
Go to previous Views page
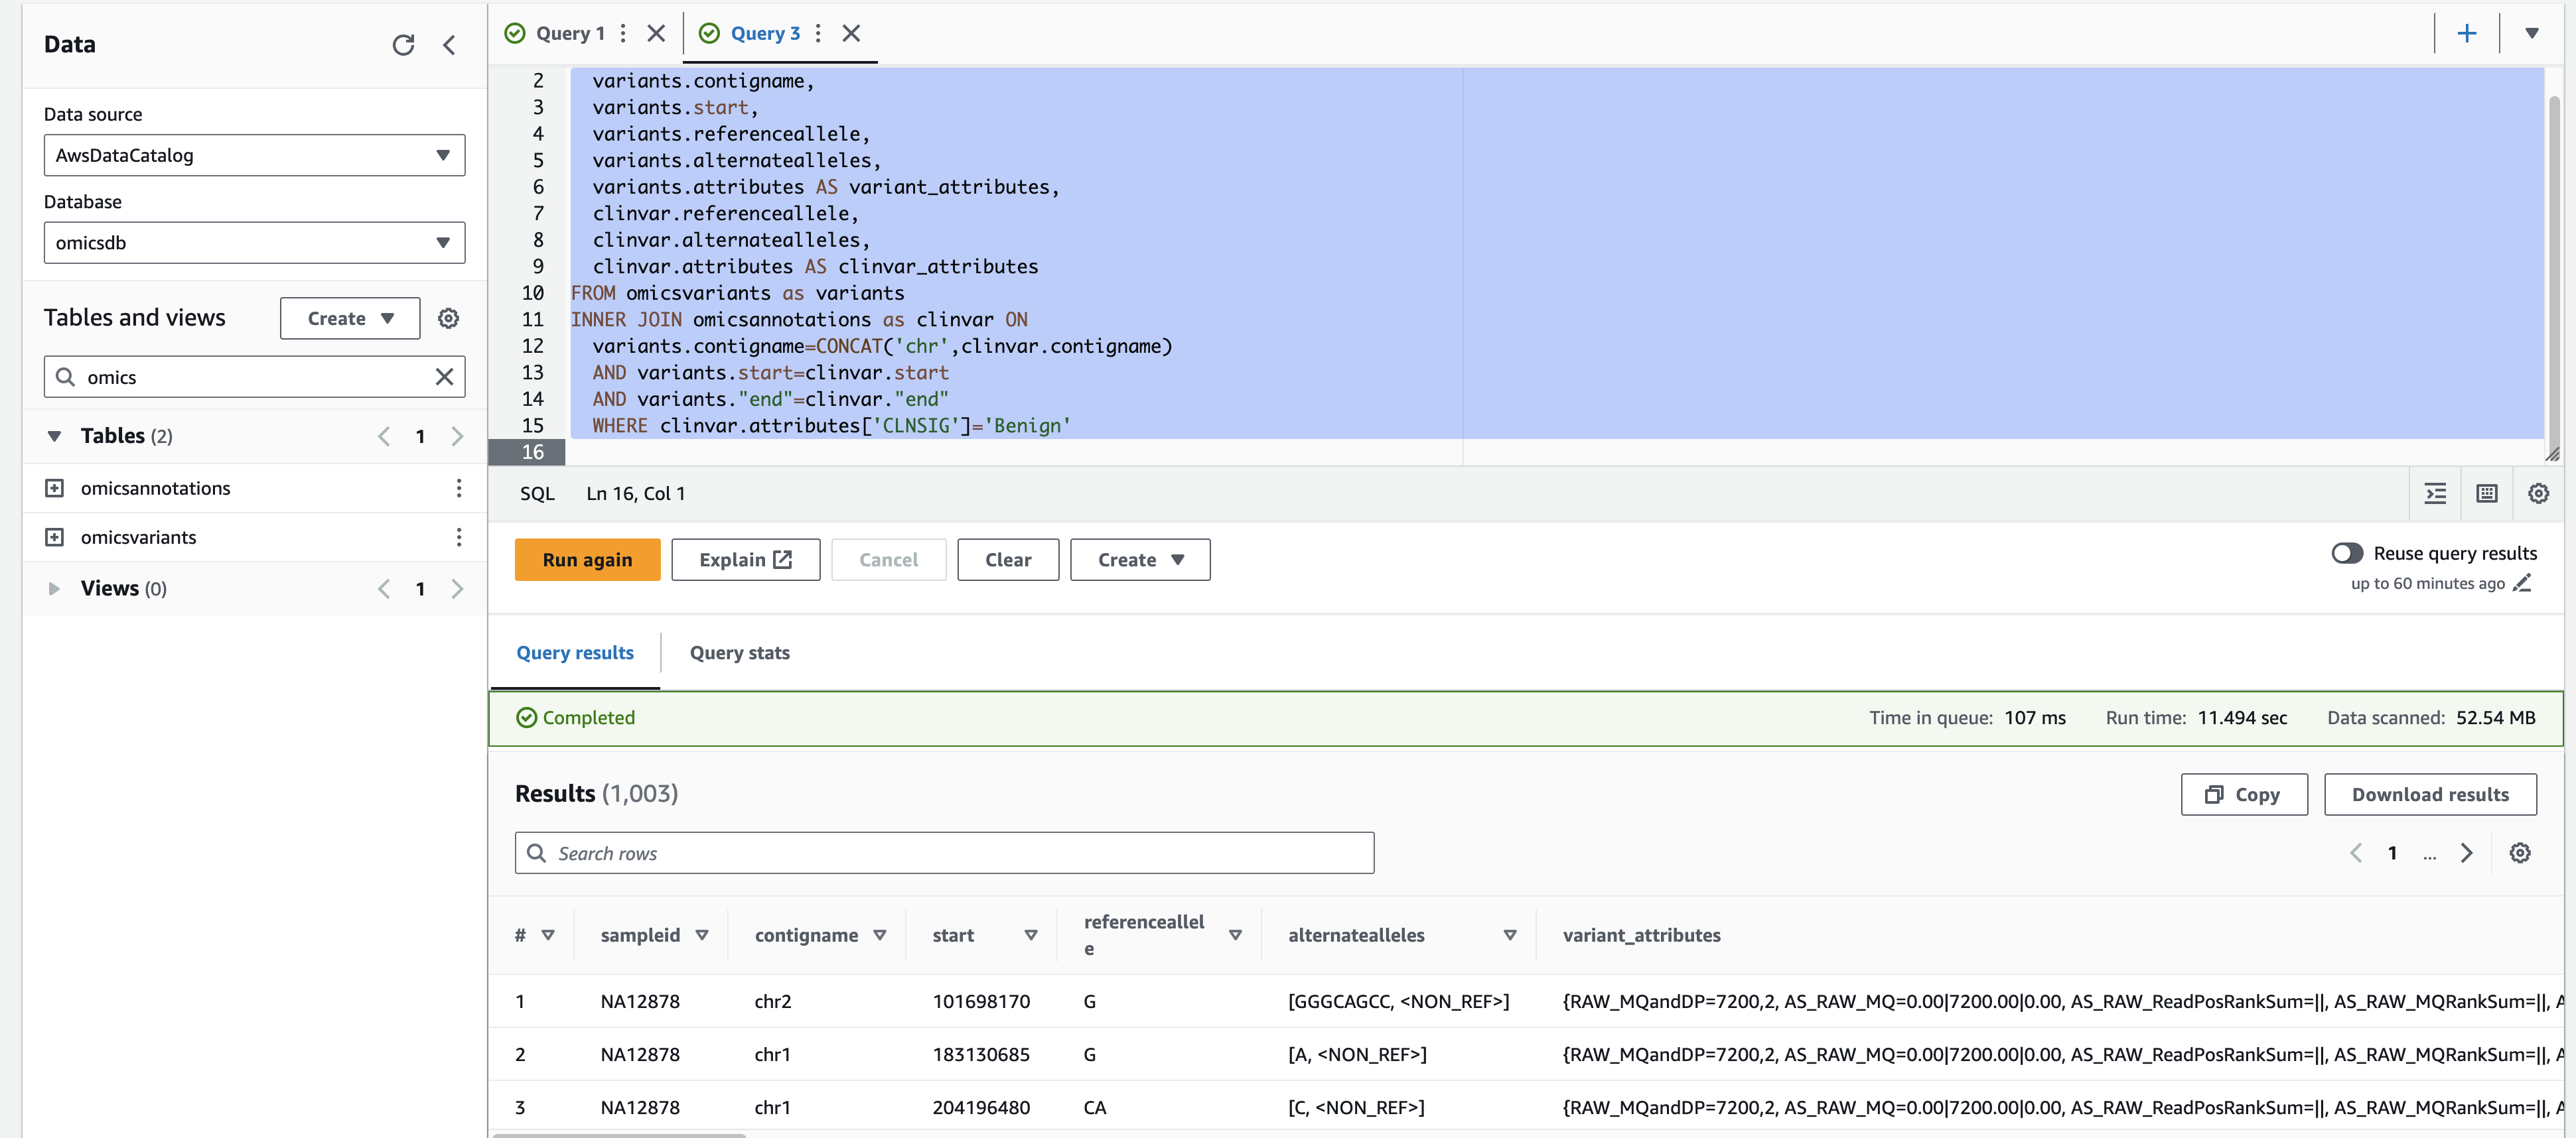click(384, 588)
